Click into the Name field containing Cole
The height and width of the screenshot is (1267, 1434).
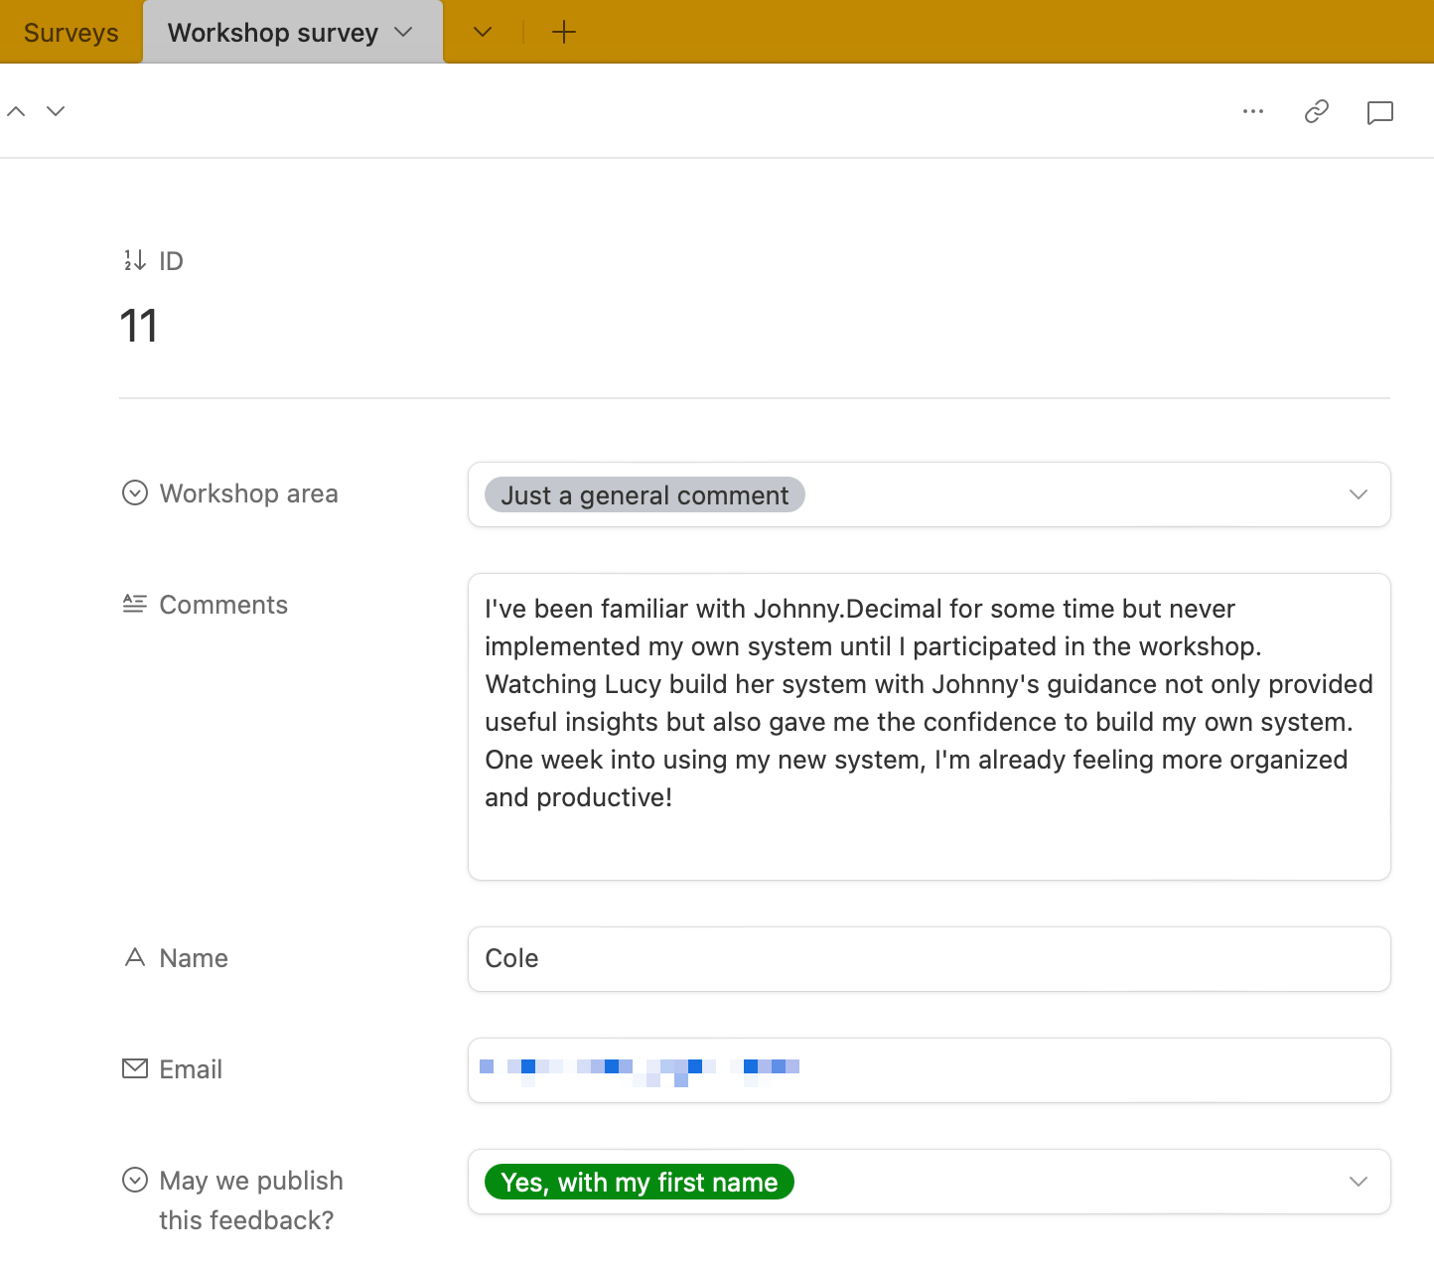[928, 959]
